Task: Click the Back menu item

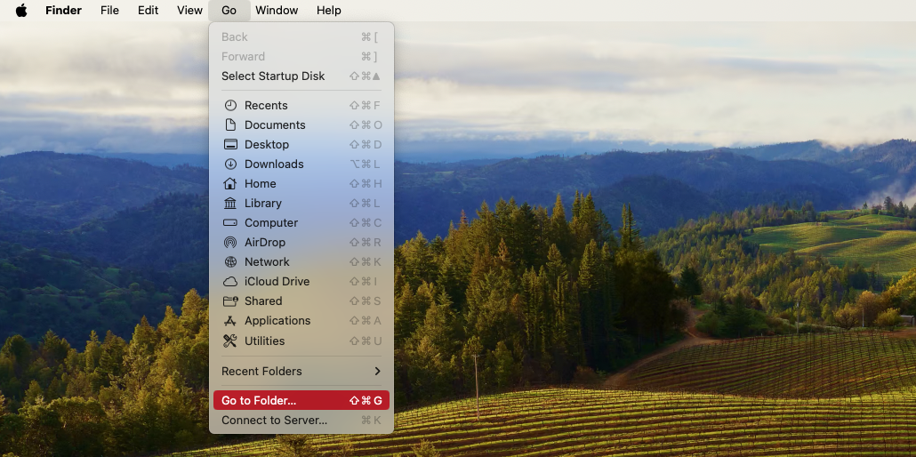Action: tap(301, 36)
